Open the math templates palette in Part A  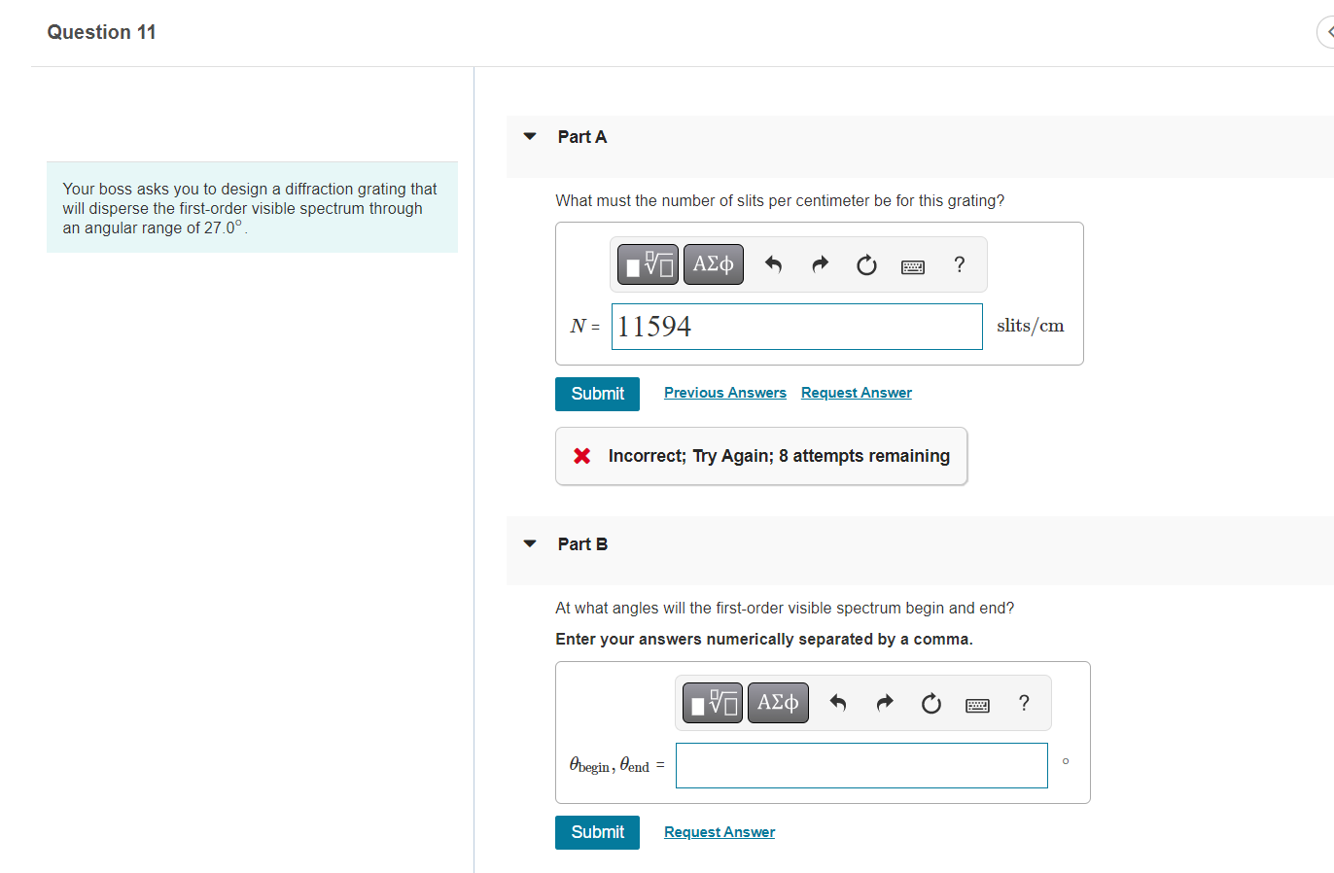(x=648, y=263)
